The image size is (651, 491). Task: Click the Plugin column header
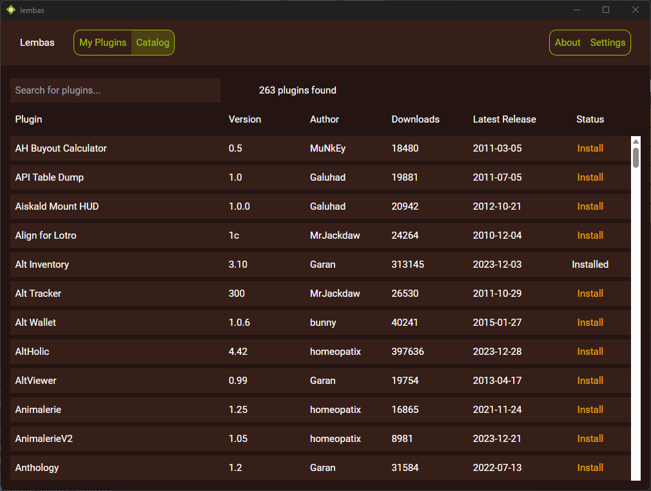click(28, 119)
